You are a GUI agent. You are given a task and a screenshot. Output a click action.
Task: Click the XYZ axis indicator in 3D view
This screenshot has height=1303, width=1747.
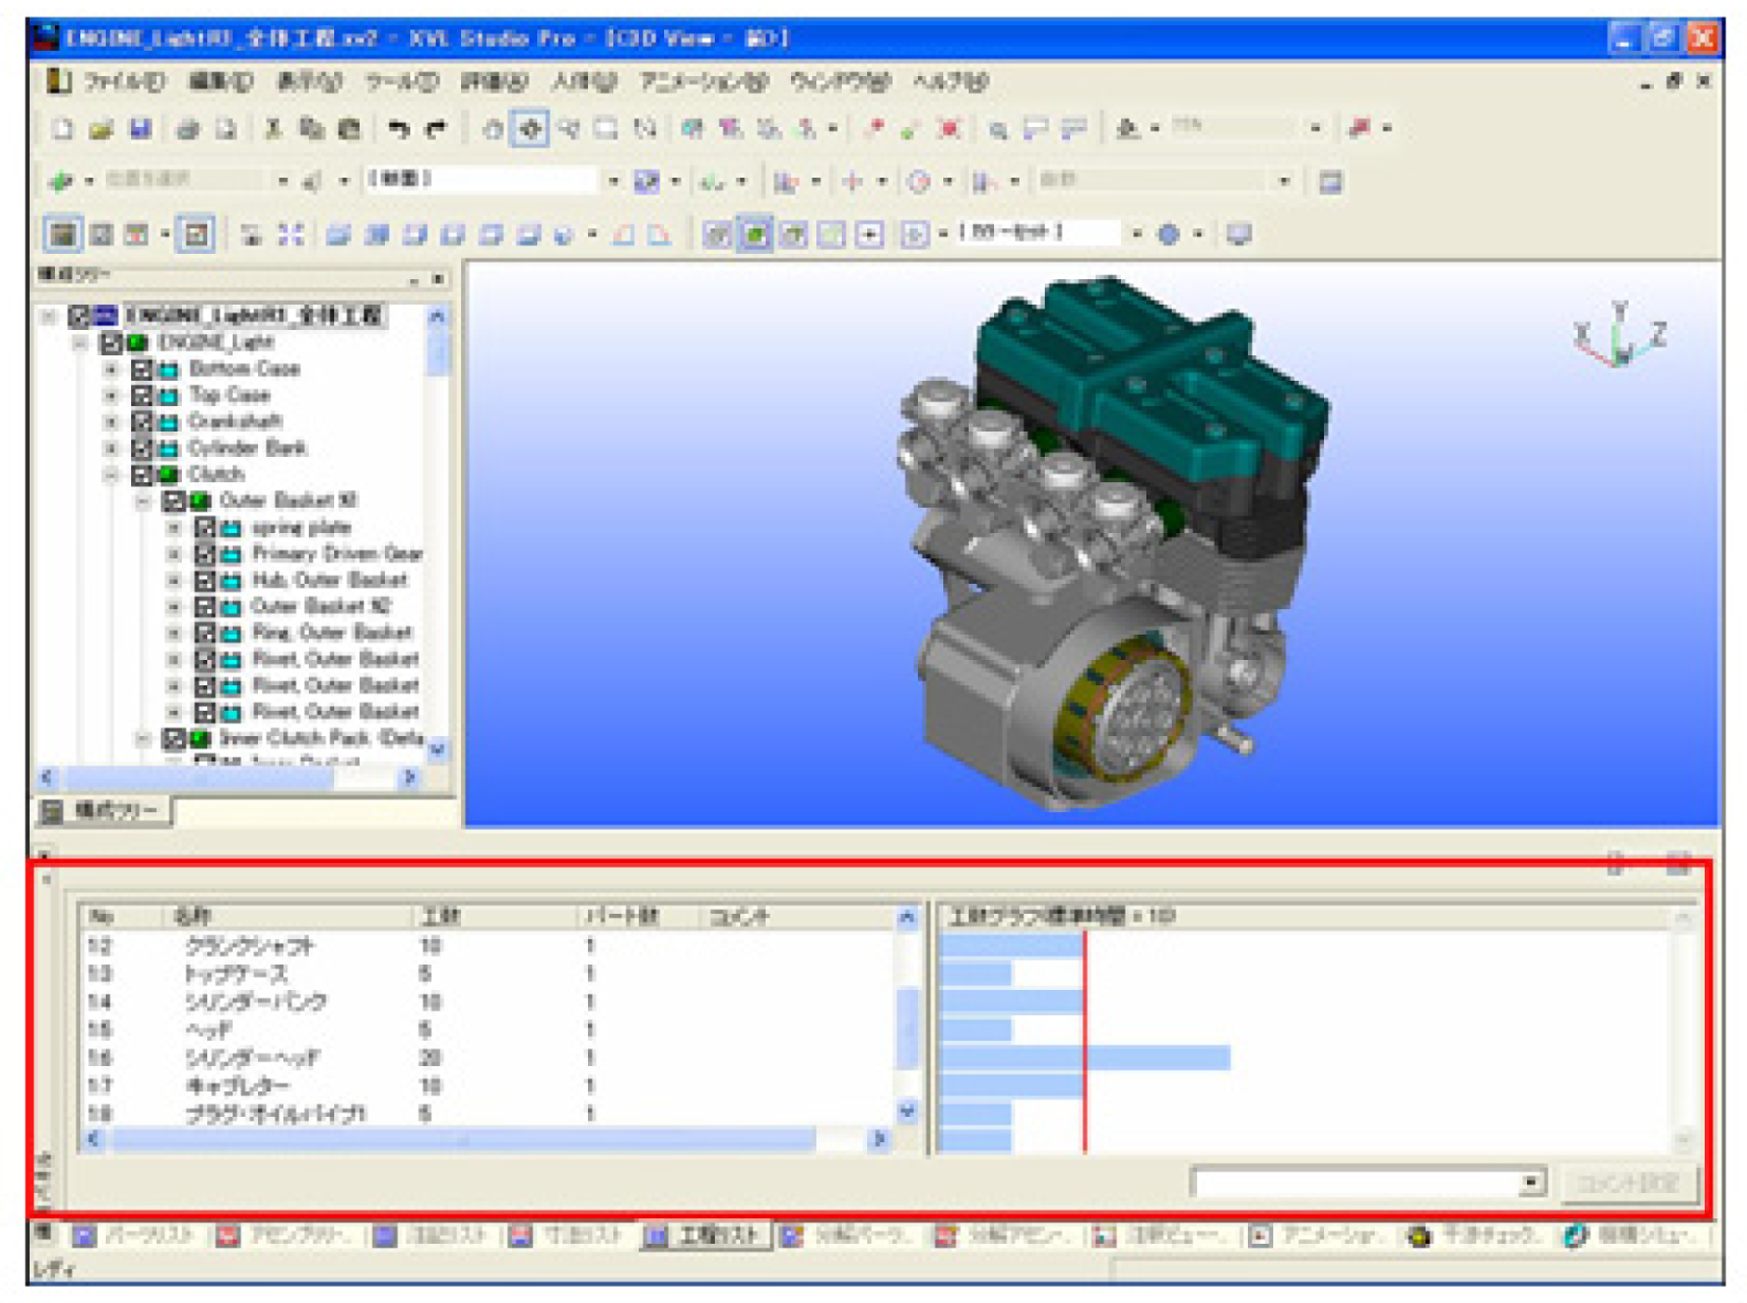[1620, 336]
